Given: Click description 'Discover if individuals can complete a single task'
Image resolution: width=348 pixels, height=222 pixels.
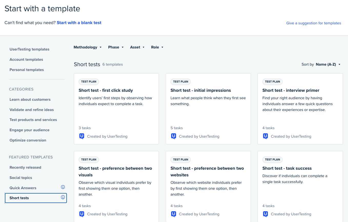Looking at the screenshot, I should pos(295,179).
